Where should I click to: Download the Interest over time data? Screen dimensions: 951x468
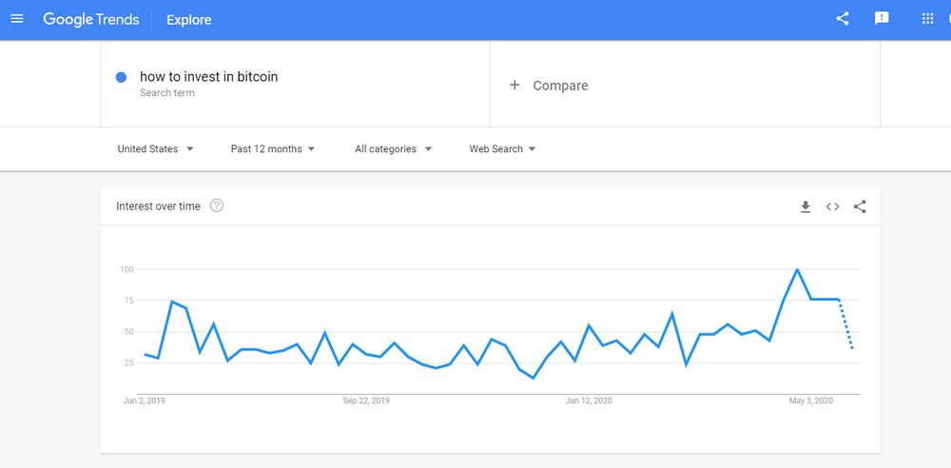805,206
